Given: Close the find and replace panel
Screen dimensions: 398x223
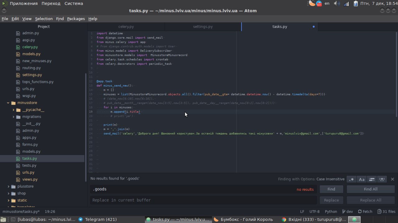Looking at the screenshot, I should 392,179.
